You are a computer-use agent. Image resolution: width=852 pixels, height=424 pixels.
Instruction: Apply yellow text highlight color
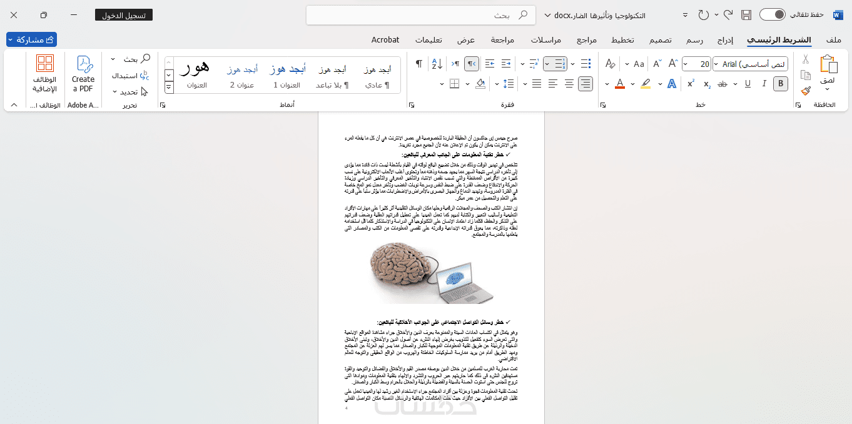tap(646, 84)
